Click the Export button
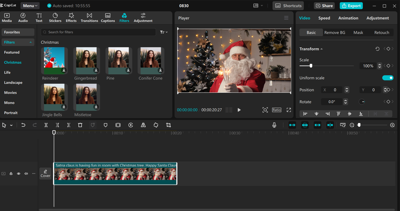 click(x=351, y=6)
